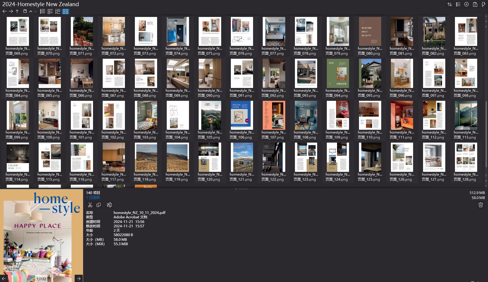Click the '2 天' age value
Screen dimensions: 488x282
pyautogui.click(x=117, y=231)
